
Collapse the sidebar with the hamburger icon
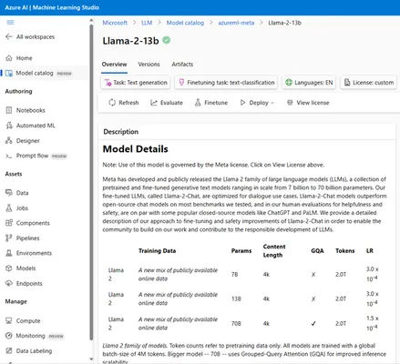pyautogui.click(x=10, y=23)
